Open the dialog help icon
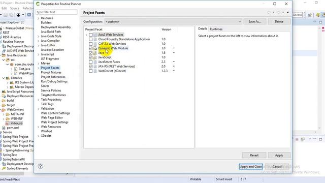 tap(41, 166)
